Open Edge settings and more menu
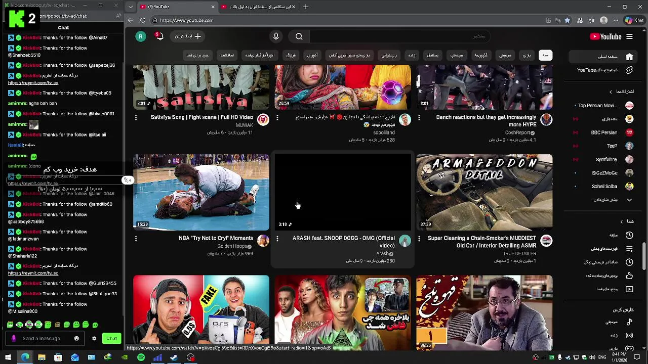 click(x=616, y=20)
